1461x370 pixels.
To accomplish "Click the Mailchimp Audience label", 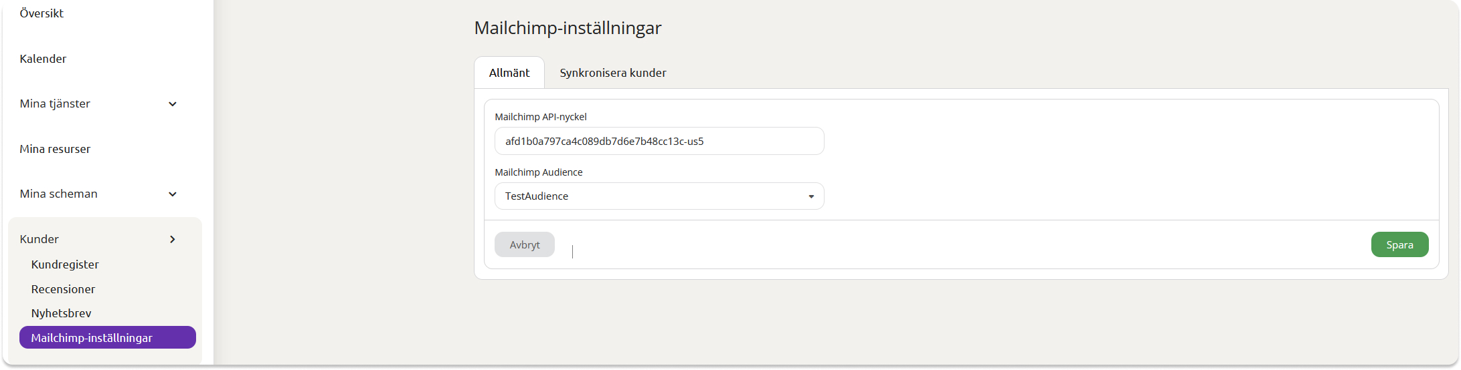I will (x=539, y=172).
